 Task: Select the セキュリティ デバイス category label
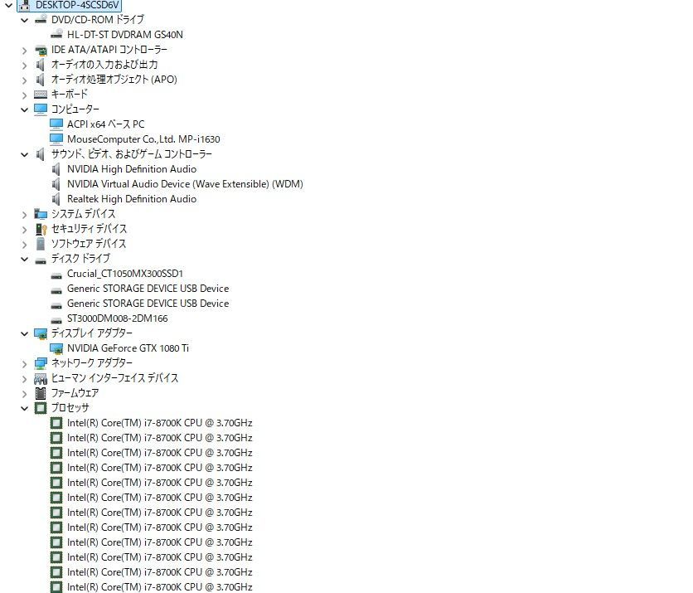(90, 229)
